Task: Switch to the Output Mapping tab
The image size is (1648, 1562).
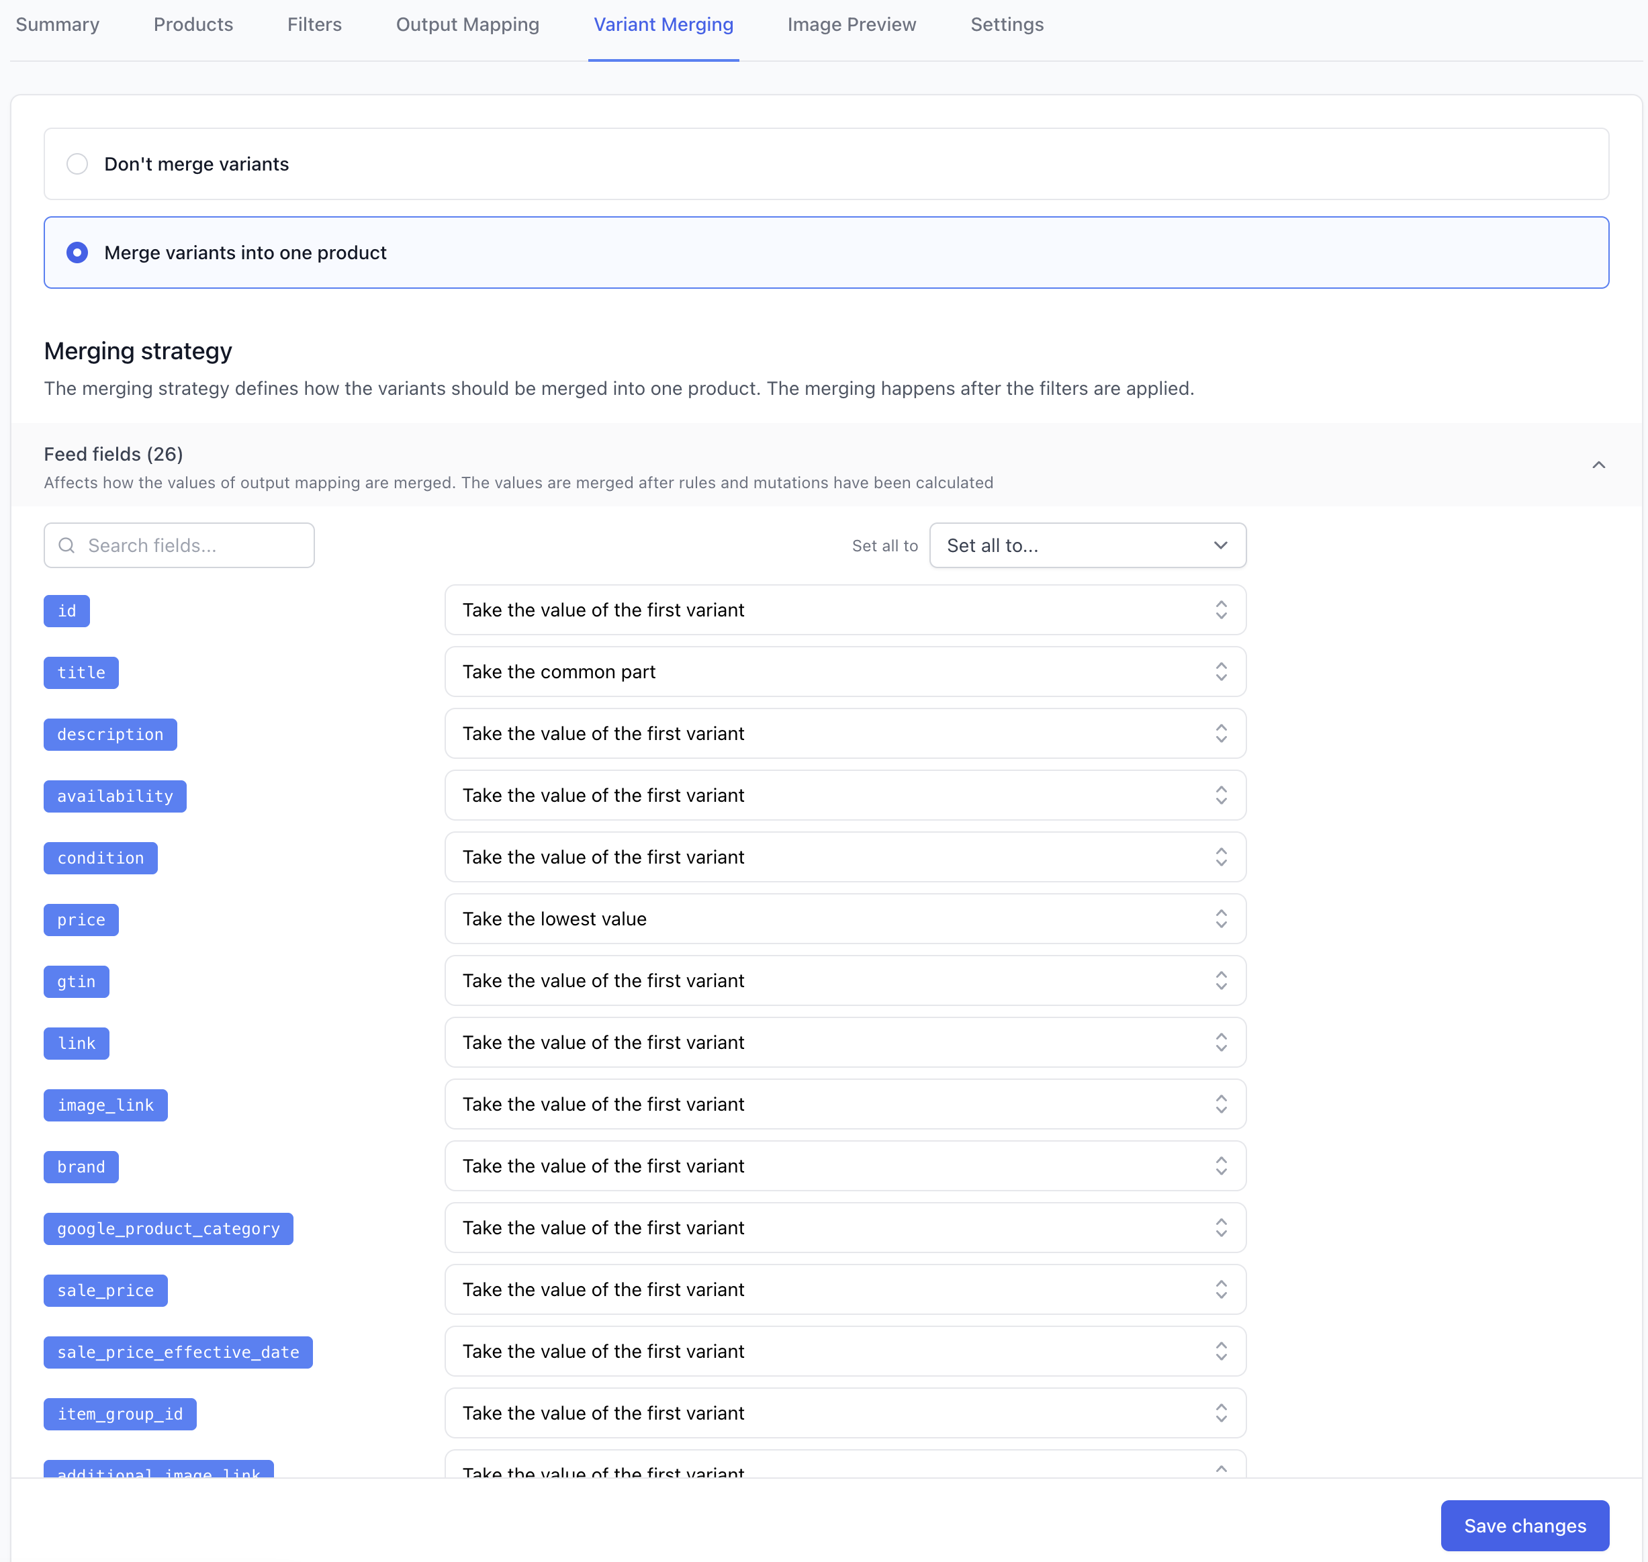Action: [x=467, y=25]
